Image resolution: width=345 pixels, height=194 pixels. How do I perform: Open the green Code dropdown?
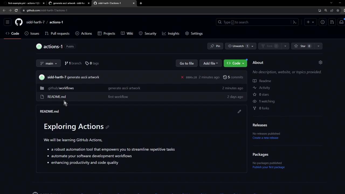click(235, 63)
